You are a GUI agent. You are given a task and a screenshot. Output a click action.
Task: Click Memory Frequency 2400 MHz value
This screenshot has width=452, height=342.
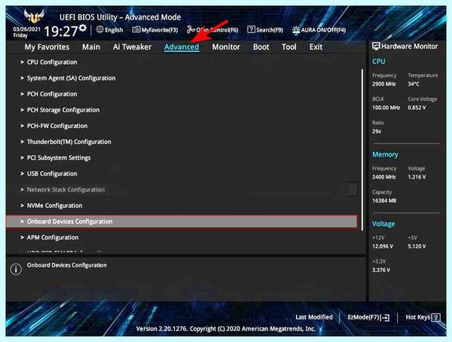coord(383,177)
